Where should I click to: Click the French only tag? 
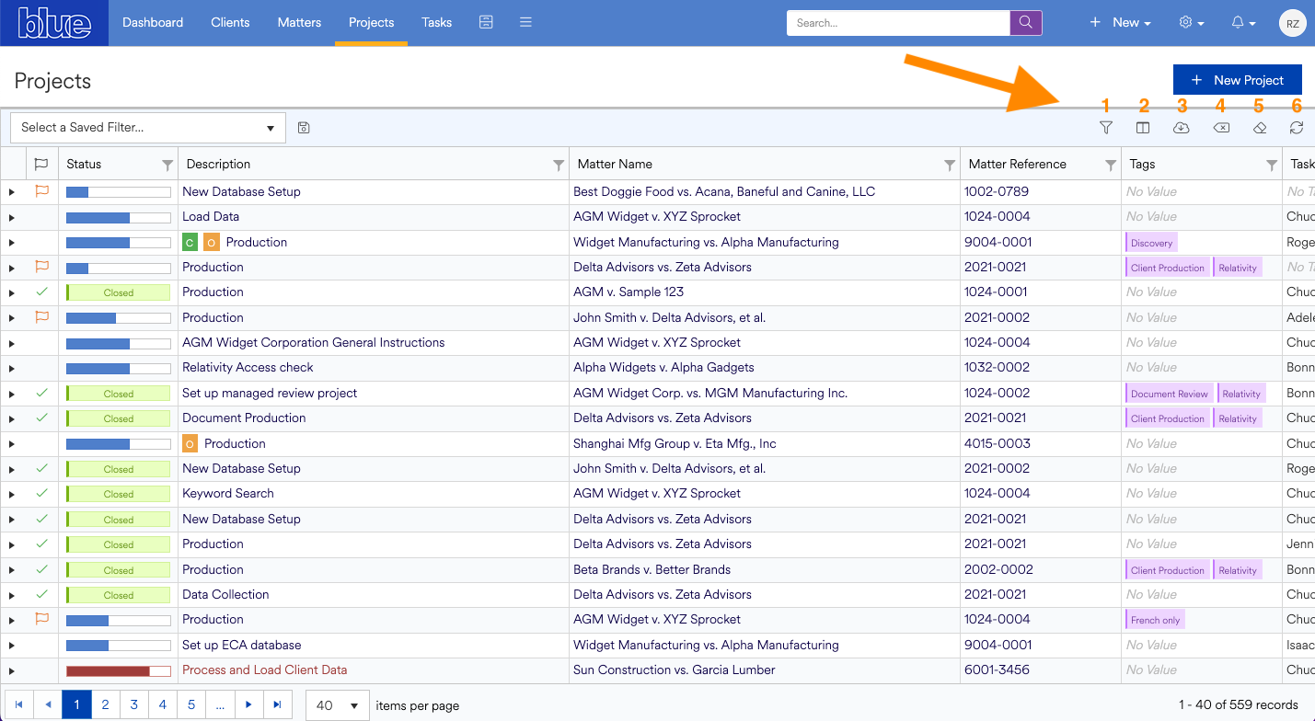click(x=1156, y=620)
